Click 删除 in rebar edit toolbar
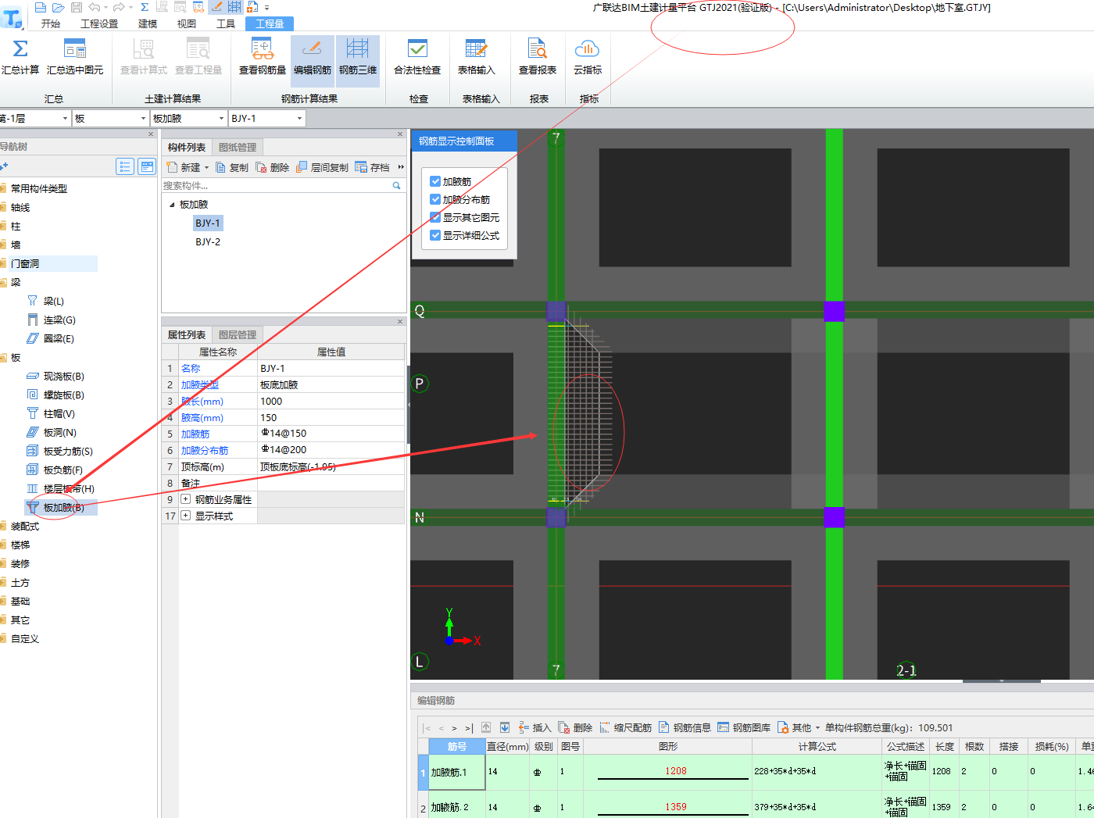 click(576, 727)
